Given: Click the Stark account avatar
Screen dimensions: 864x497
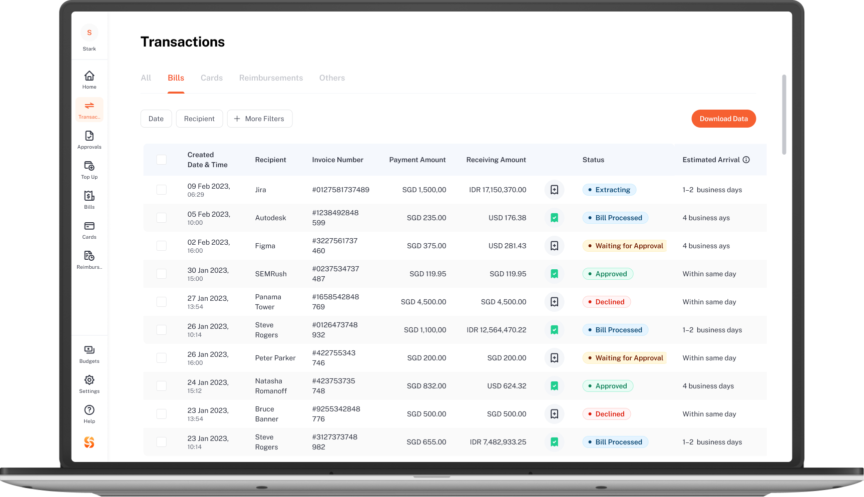Looking at the screenshot, I should [x=89, y=33].
